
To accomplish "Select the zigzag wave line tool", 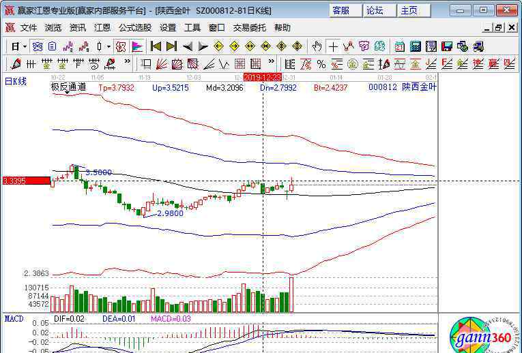I will pos(224,64).
